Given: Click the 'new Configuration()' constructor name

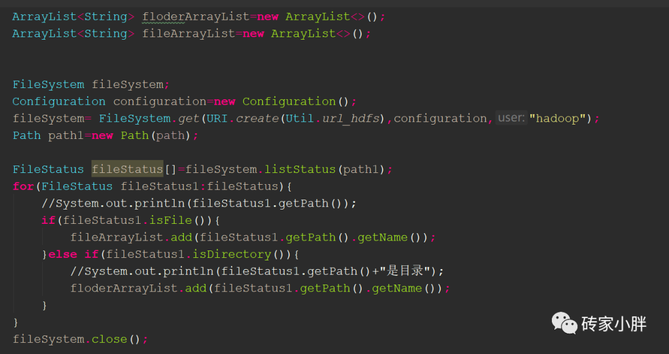Looking at the screenshot, I should [x=289, y=102].
